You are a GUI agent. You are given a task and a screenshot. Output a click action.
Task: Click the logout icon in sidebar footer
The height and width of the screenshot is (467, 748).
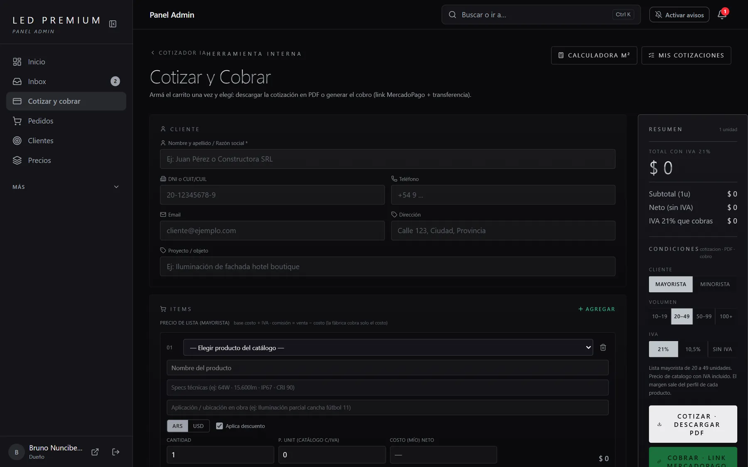pyautogui.click(x=116, y=452)
